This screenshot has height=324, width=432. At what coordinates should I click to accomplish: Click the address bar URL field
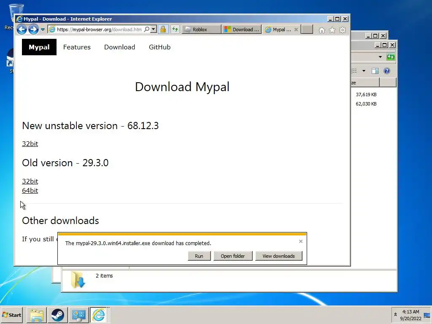point(99,30)
